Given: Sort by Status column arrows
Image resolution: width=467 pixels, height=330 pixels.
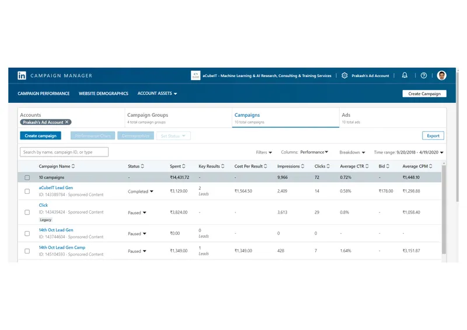Looking at the screenshot, I should 142,166.
